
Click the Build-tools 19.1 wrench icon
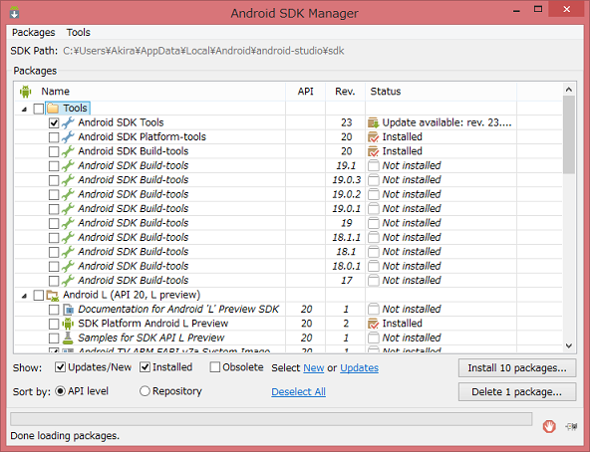coord(68,165)
